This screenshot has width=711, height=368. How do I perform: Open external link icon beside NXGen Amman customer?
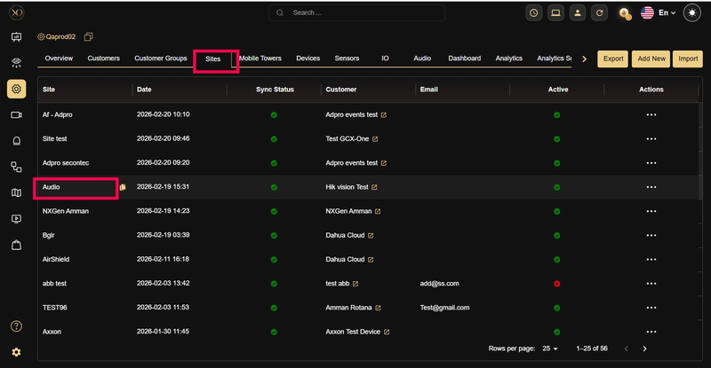pos(378,211)
